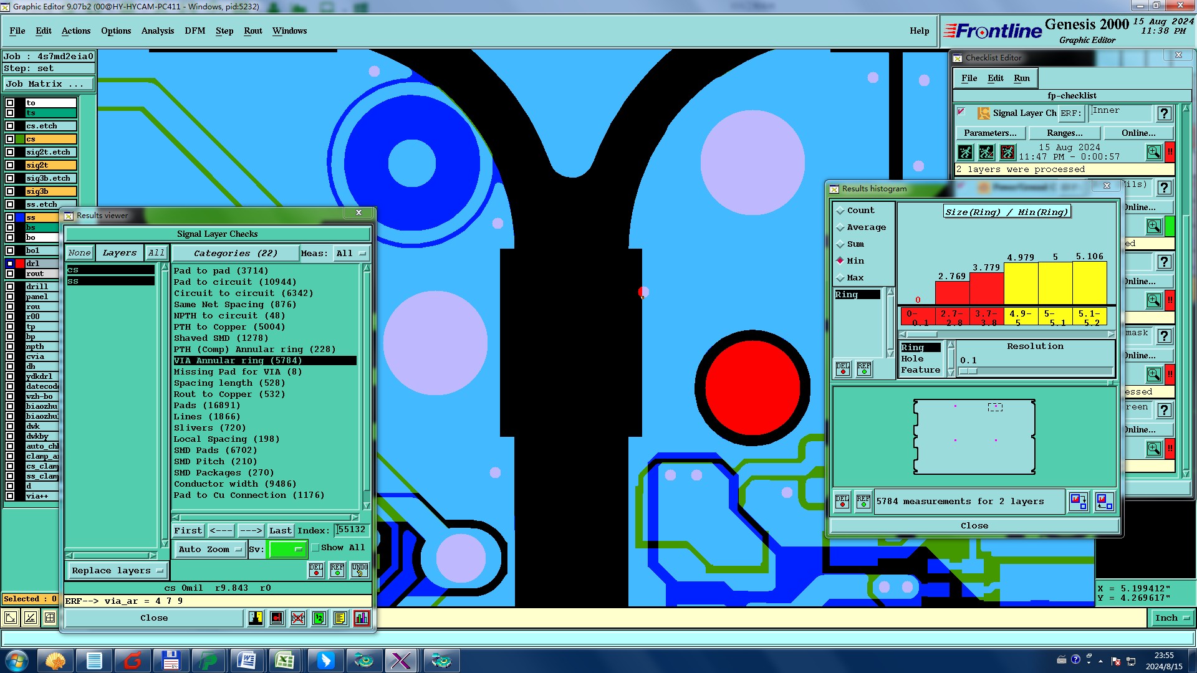The width and height of the screenshot is (1197, 673).
Task: Select Missing Pad for VIA category
Action: click(x=238, y=372)
